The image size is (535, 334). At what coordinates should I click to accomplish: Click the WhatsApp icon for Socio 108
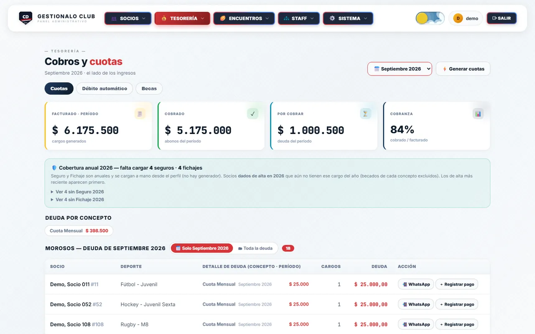[x=405, y=324]
